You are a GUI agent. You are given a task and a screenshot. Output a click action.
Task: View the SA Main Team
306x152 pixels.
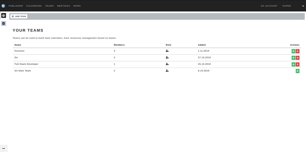(x=298, y=71)
